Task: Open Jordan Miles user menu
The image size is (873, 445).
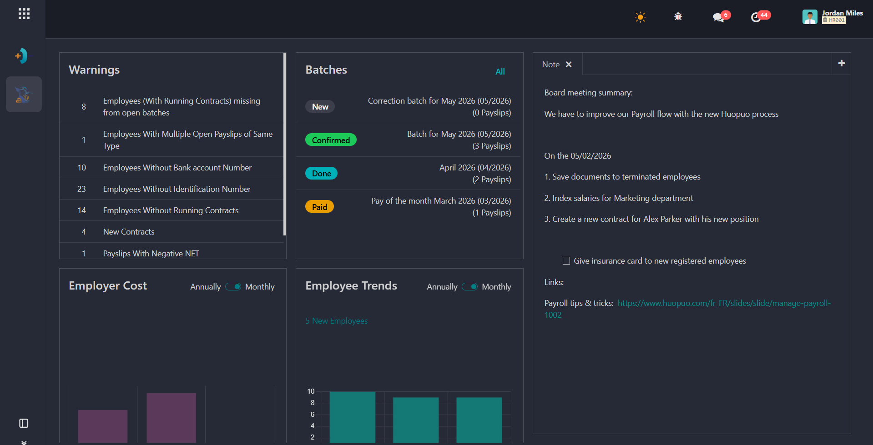Action: (x=833, y=17)
